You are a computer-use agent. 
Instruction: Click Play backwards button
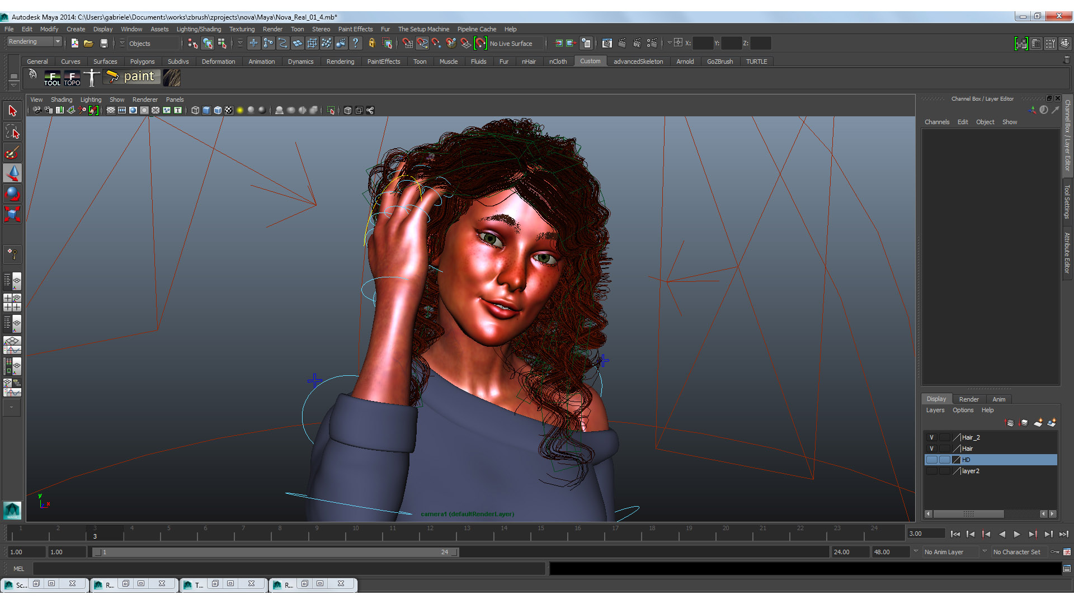pos(1002,534)
